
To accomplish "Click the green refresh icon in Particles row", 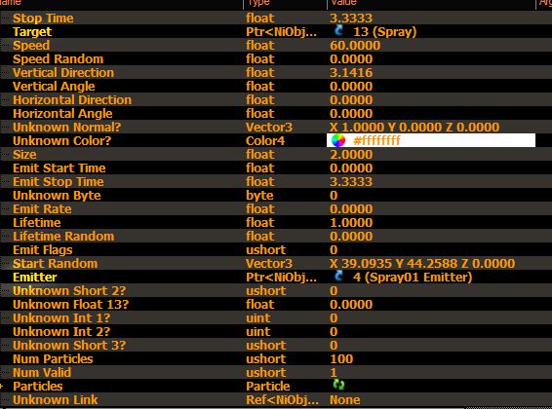I will (338, 385).
